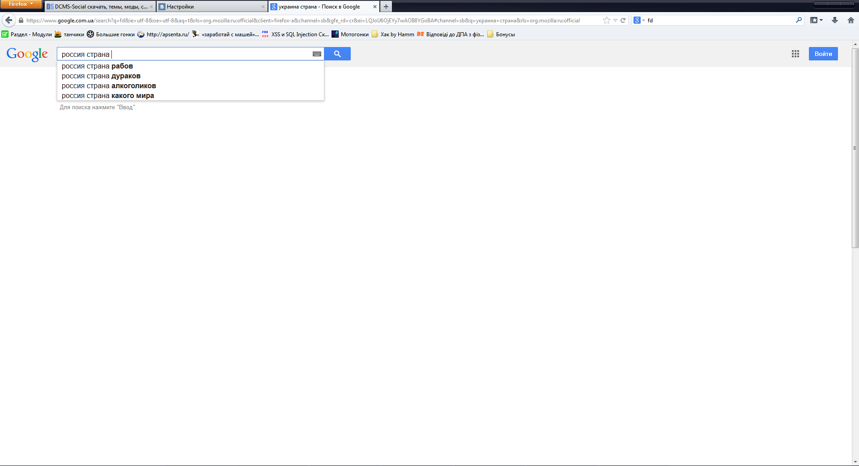Click the Войти sign-in button
Image resolution: width=859 pixels, height=466 pixels.
pos(823,54)
